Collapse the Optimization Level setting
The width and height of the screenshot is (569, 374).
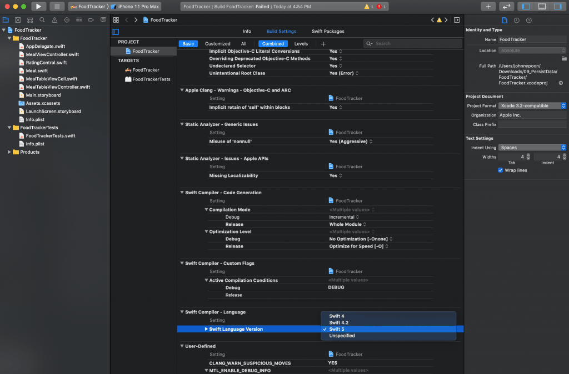(206, 231)
